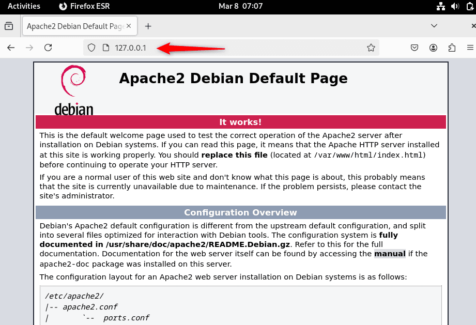This screenshot has width=476, height=325.
Task: Go back using the back arrow
Action: pos(10,48)
